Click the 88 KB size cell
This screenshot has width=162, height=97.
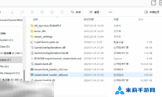(x=149, y=47)
